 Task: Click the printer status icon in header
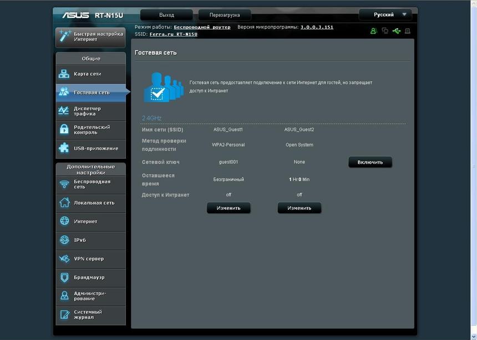(407, 31)
